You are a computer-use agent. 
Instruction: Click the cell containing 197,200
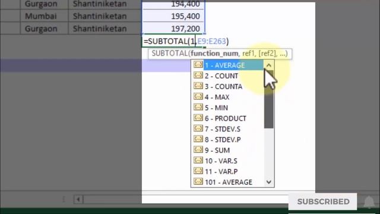173,29
